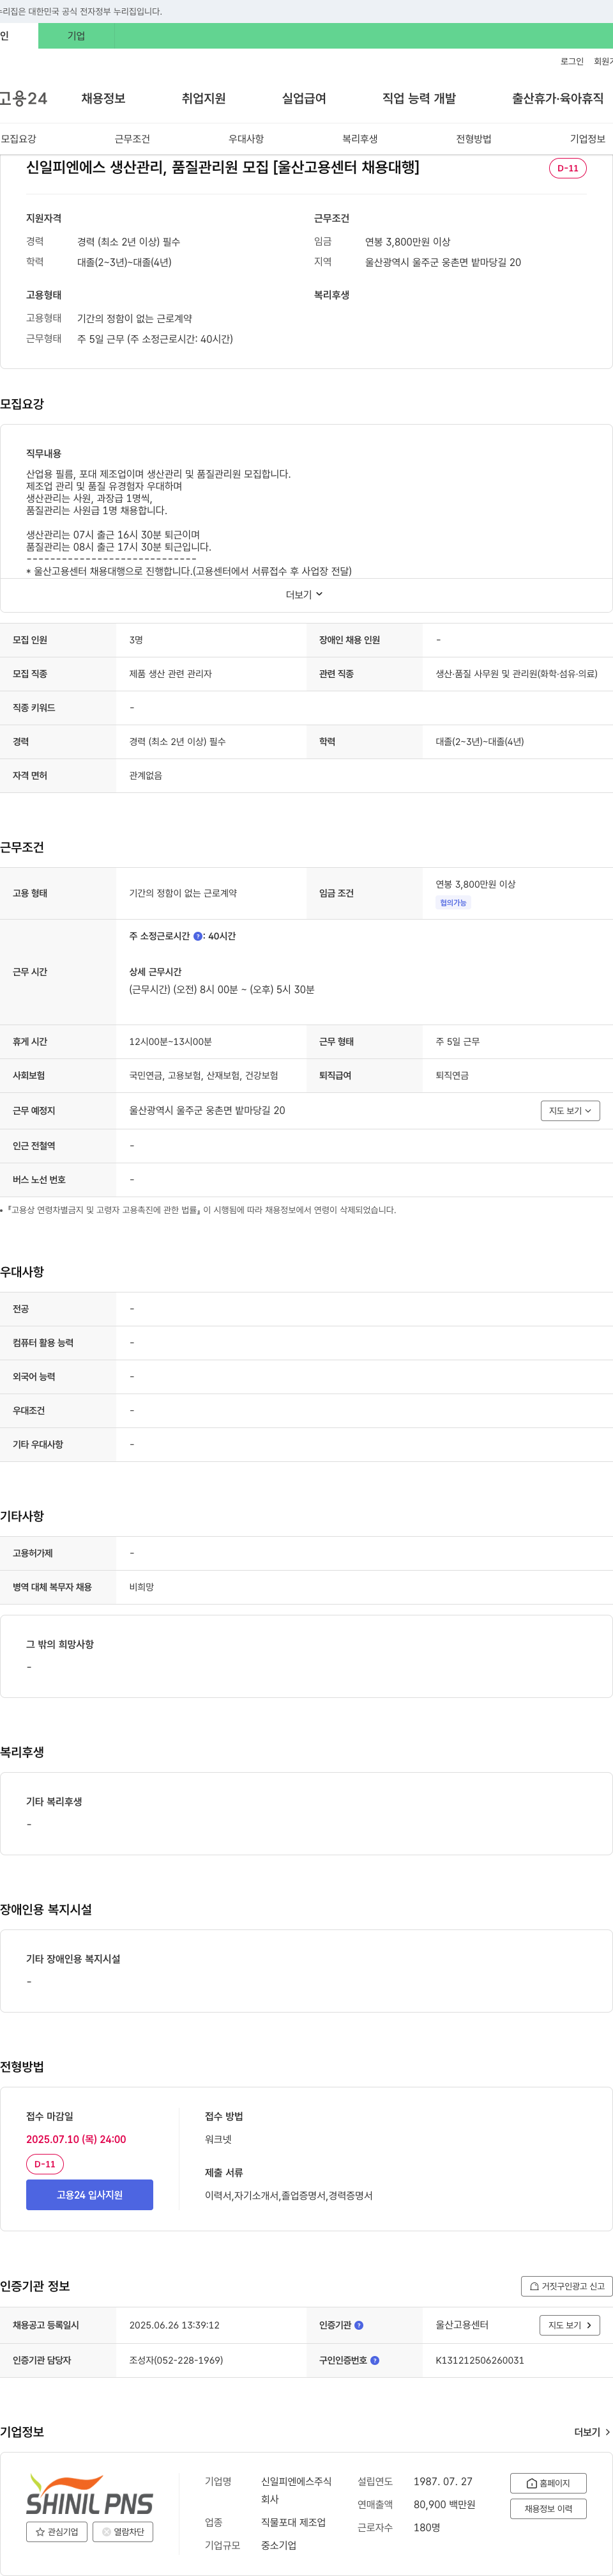Open 직업 능력 개발 menu

420,98
